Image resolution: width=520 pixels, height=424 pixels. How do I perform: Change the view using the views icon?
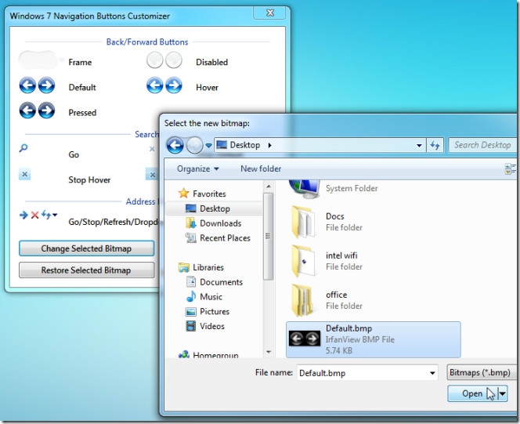point(510,169)
